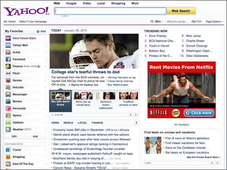
Task: Open the Deal Of The Day icon
Action: [x=8, y=164]
